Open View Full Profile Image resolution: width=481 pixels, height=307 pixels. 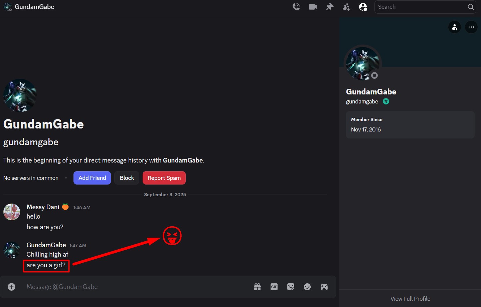[x=410, y=299]
